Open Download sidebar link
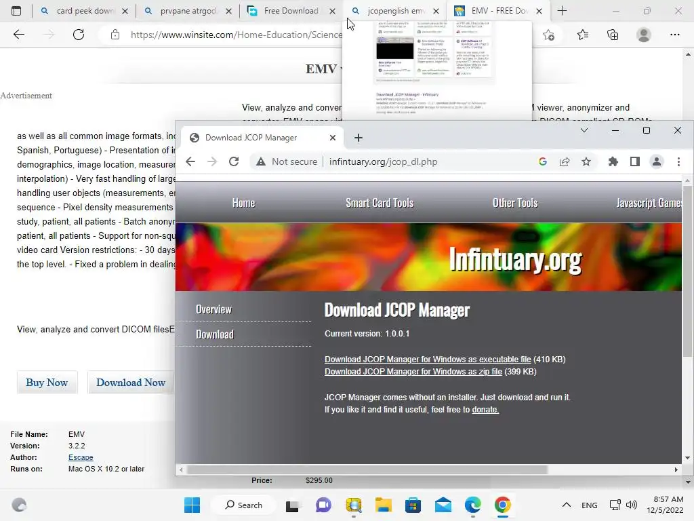694x521 pixels. pyautogui.click(x=215, y=334)
